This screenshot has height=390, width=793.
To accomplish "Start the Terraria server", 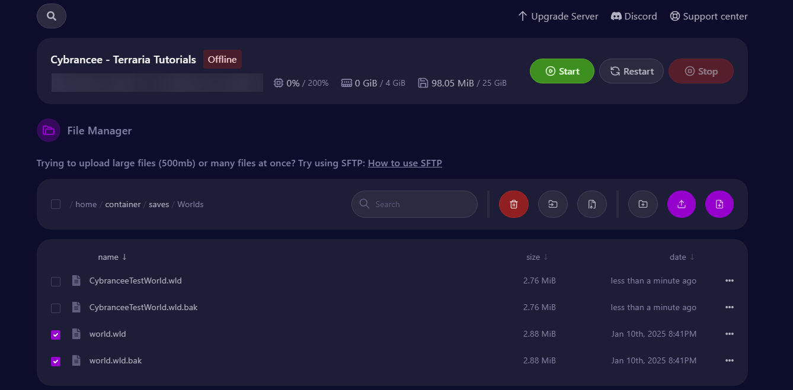I will click(561, 70).
